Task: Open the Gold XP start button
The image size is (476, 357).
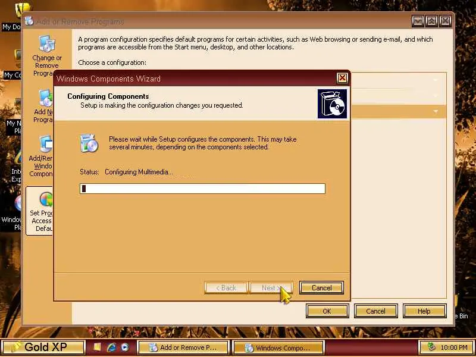Action: 43,347
